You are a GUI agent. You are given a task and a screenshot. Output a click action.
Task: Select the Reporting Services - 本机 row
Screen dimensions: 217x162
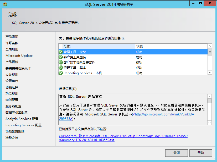133,73
